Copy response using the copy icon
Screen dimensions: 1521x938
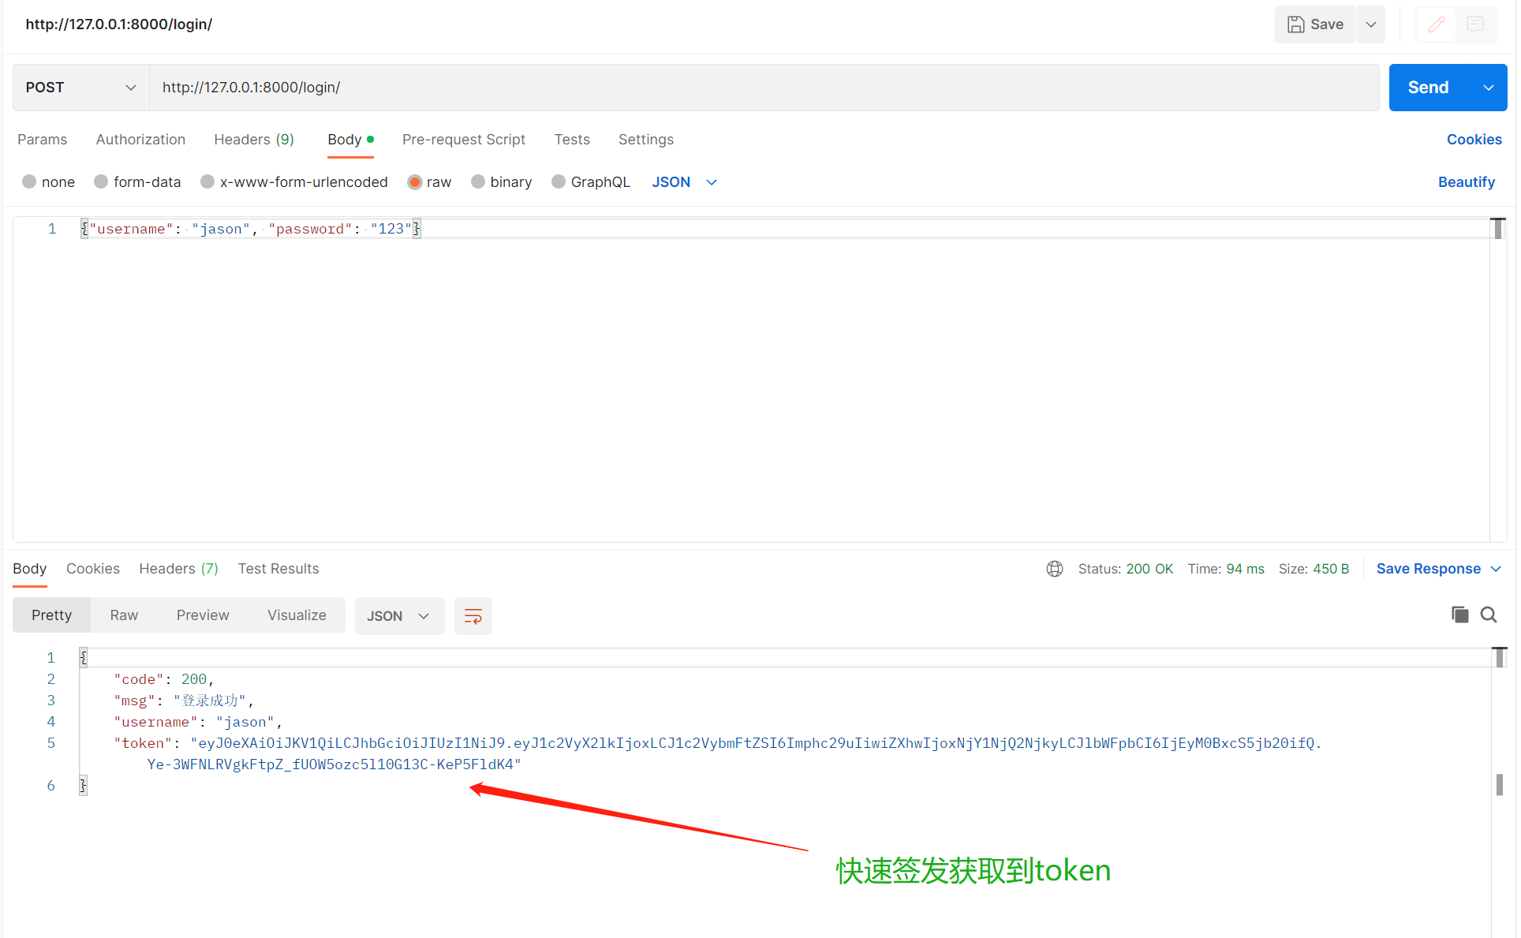coord(1459,615)
